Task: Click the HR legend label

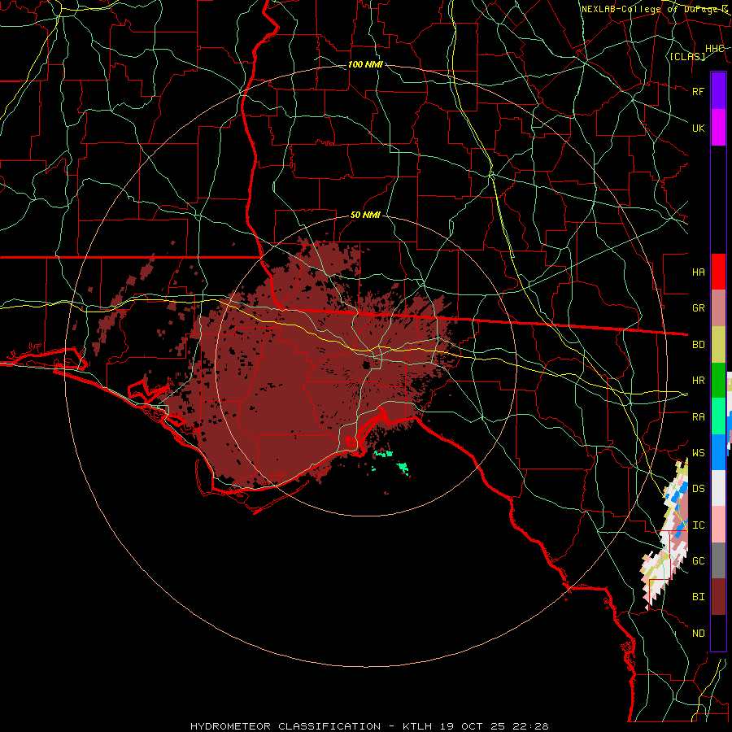Action: coord(699,381)
